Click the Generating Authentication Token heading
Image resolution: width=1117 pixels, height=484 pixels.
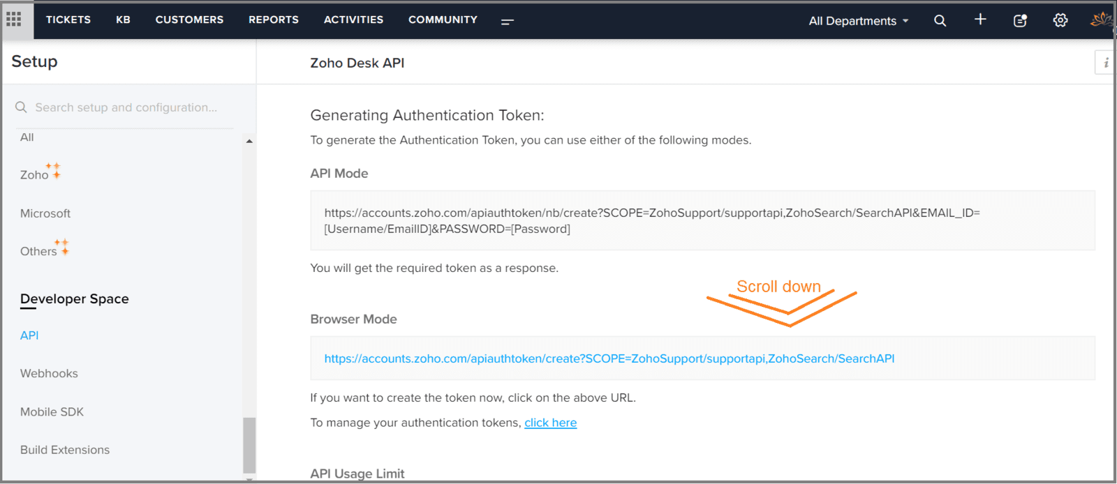coord(427,115)
